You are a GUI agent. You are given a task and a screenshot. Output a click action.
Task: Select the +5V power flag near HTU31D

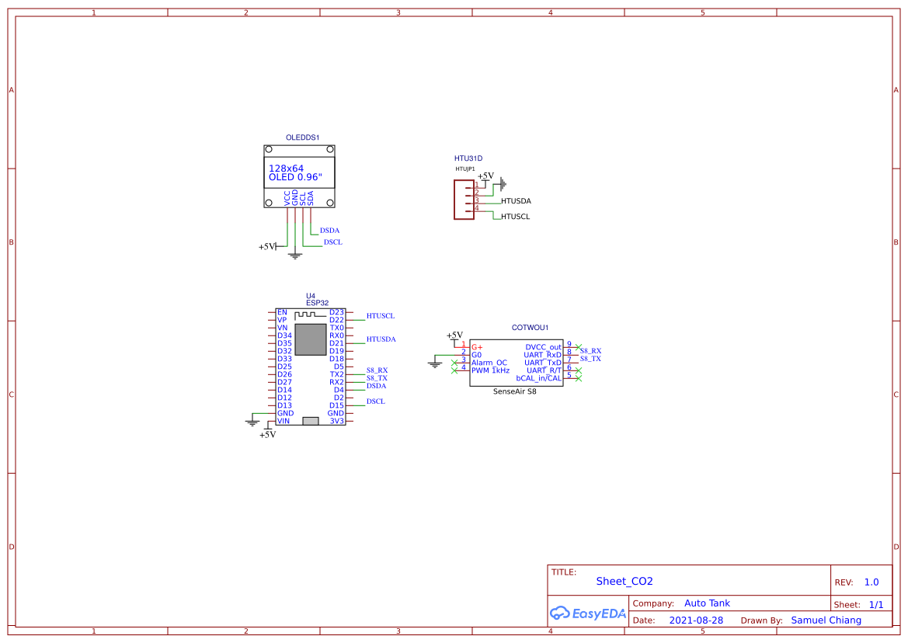click(485, 176)
